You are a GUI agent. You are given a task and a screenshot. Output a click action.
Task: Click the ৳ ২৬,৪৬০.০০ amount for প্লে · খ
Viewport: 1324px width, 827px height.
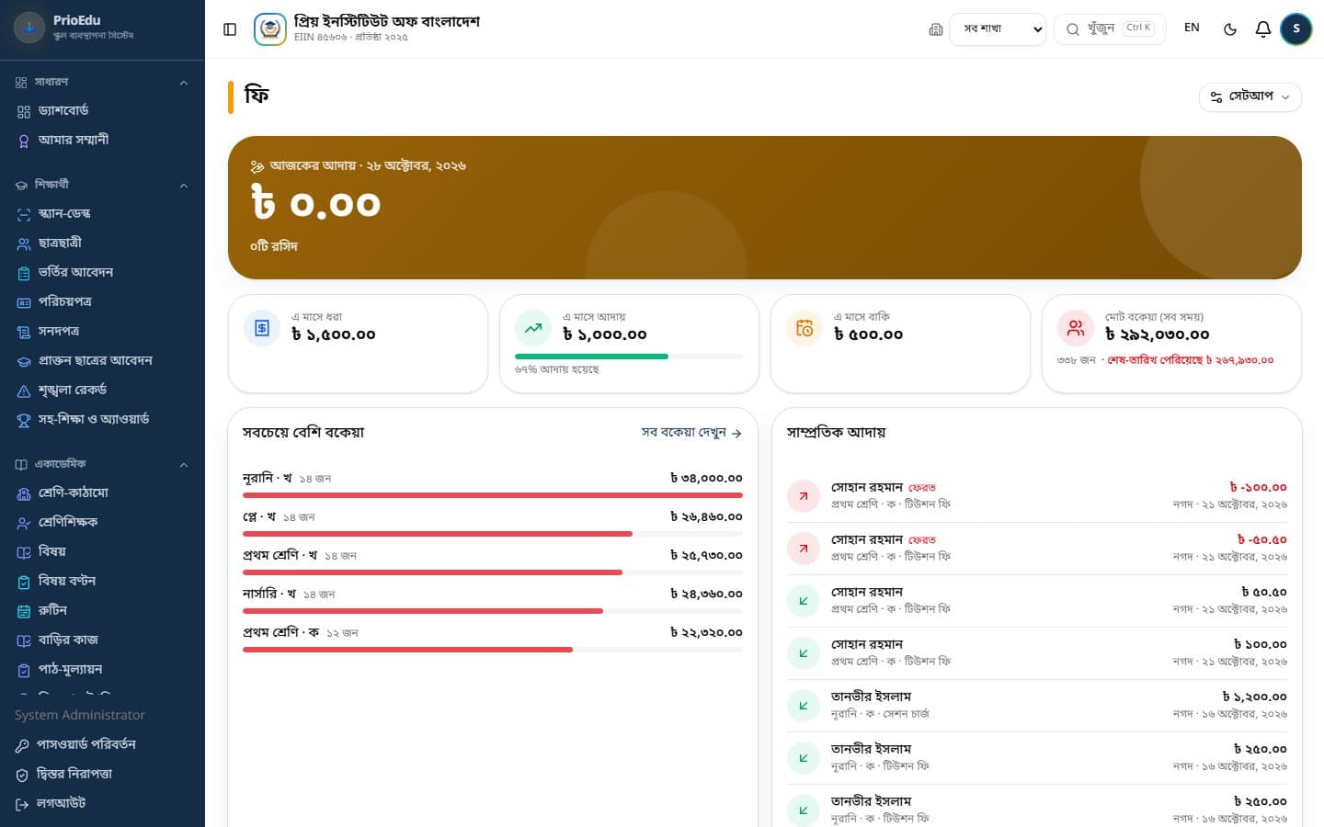click(x=706, y=517)
